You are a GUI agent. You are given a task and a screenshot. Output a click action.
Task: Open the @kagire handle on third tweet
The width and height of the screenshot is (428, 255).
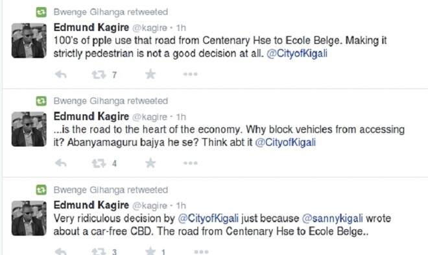(150, 206)
